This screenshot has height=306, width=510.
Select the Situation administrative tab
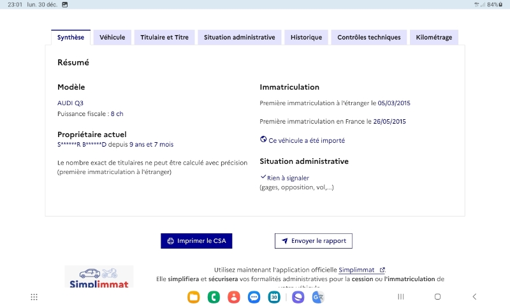tap(240, 38)
